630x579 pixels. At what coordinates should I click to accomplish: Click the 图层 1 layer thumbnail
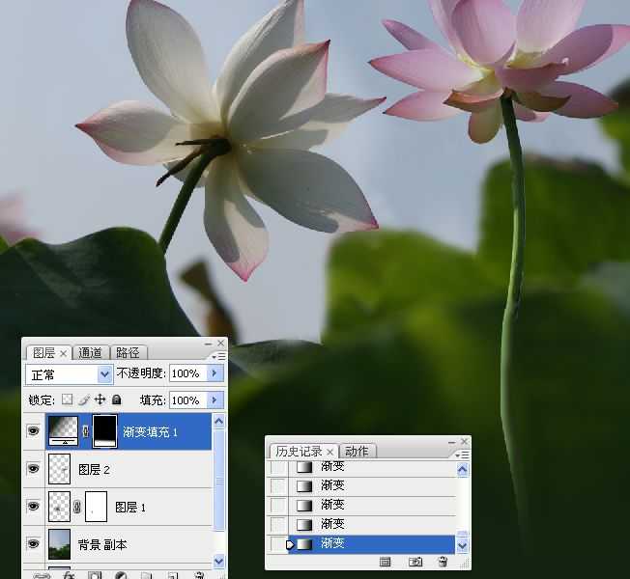tap(60, 507)
